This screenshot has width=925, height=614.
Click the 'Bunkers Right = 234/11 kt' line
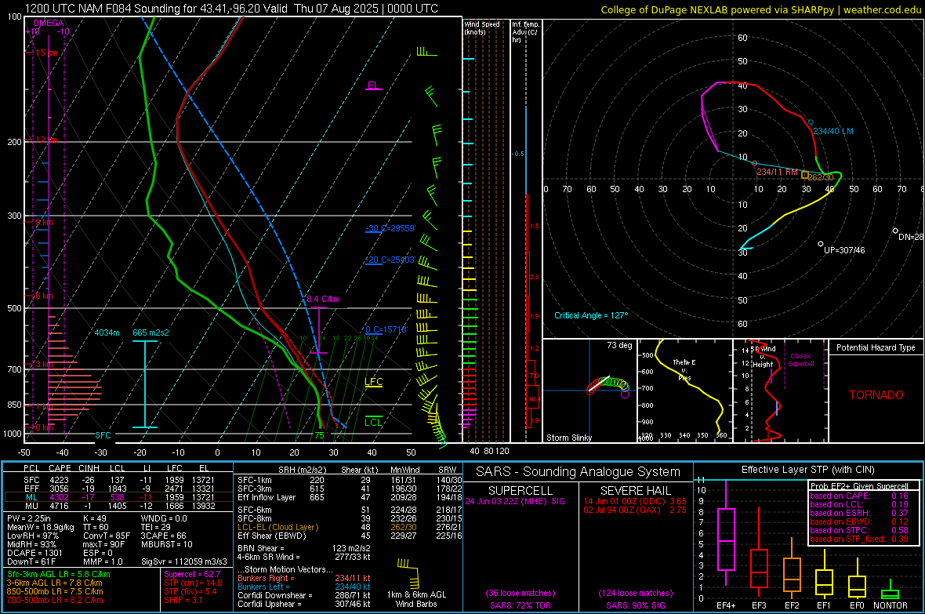click(x=304, y=578)
